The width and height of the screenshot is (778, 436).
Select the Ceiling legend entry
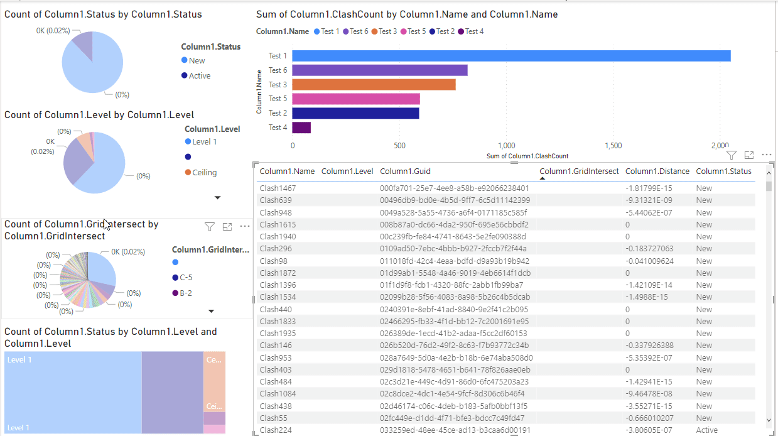point(204,173)
